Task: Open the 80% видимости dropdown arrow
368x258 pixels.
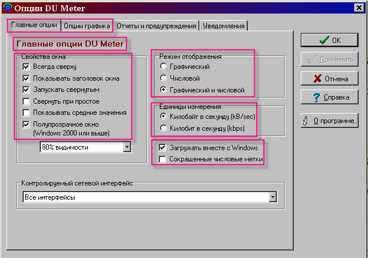Action: pyautogui.click(x=127, y=147)
